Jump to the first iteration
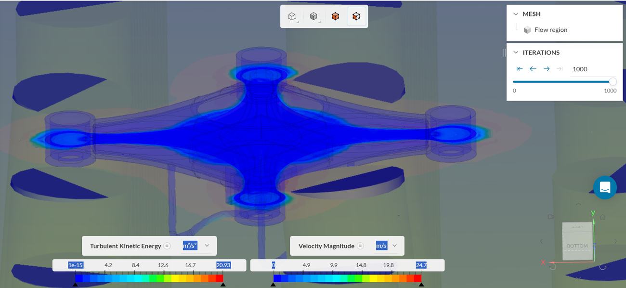The image size is (626, 288). pos(520,69)
